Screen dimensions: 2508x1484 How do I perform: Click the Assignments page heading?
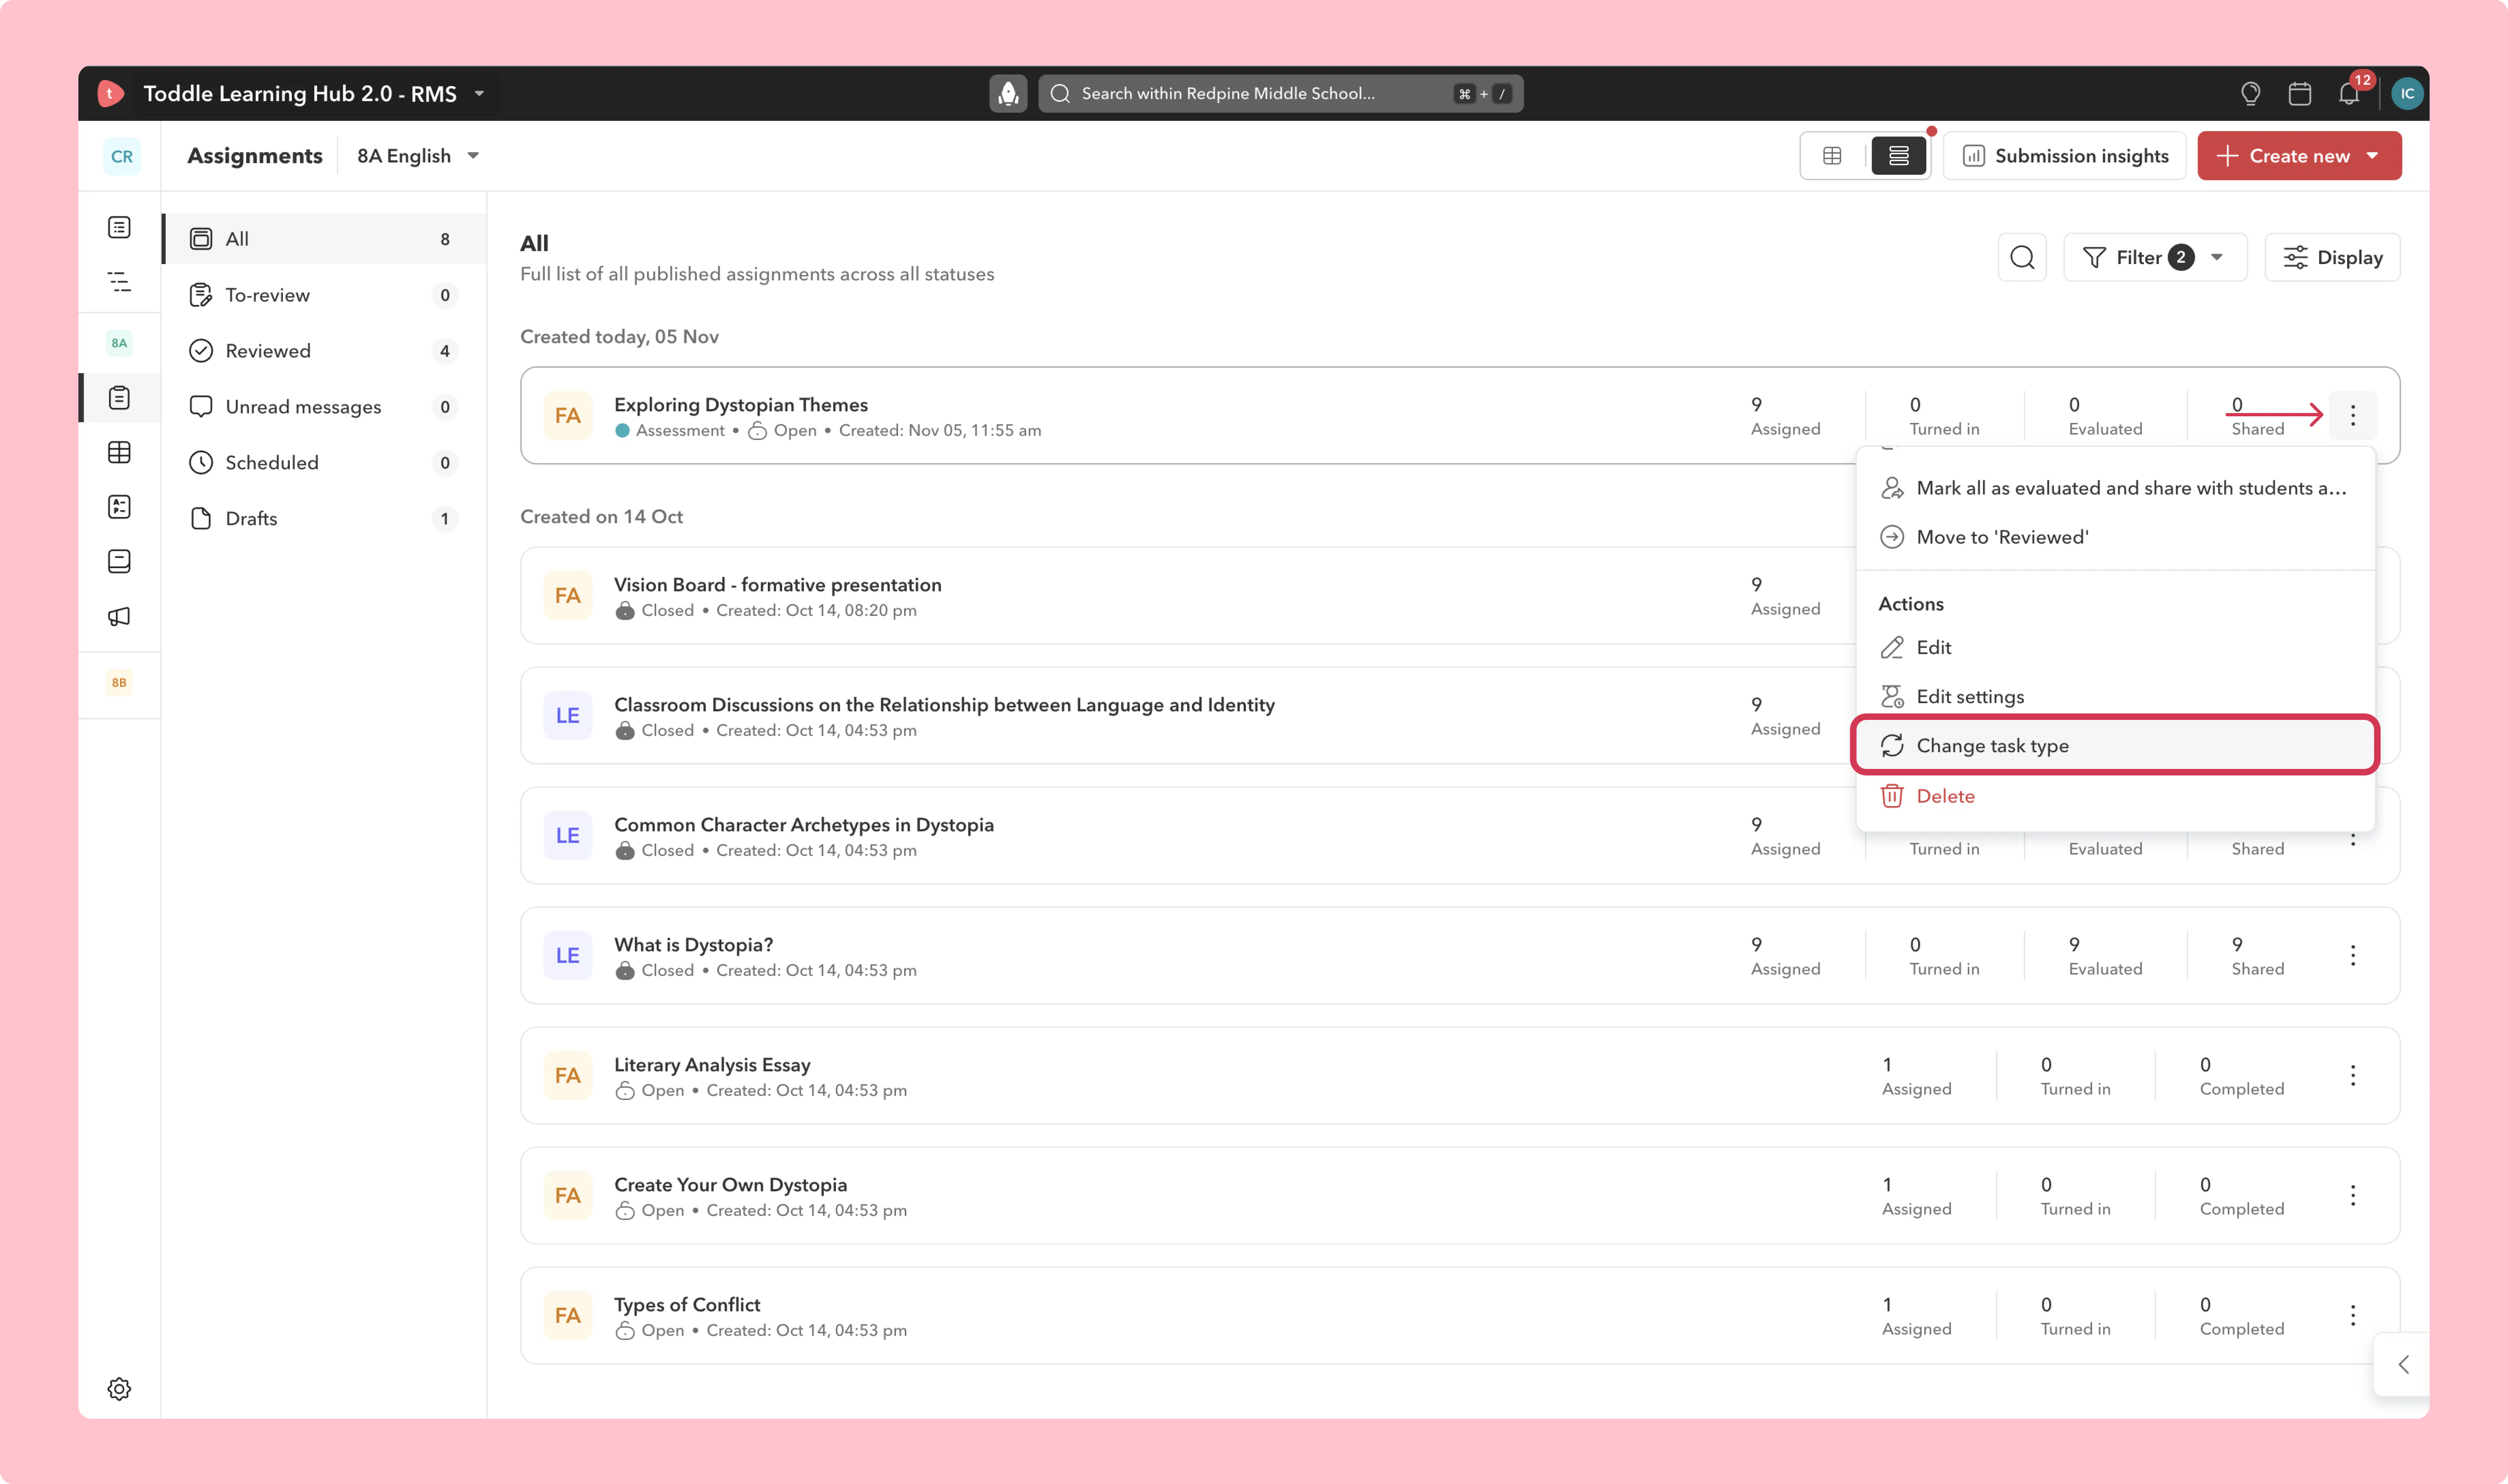click(x=255, y=156)
